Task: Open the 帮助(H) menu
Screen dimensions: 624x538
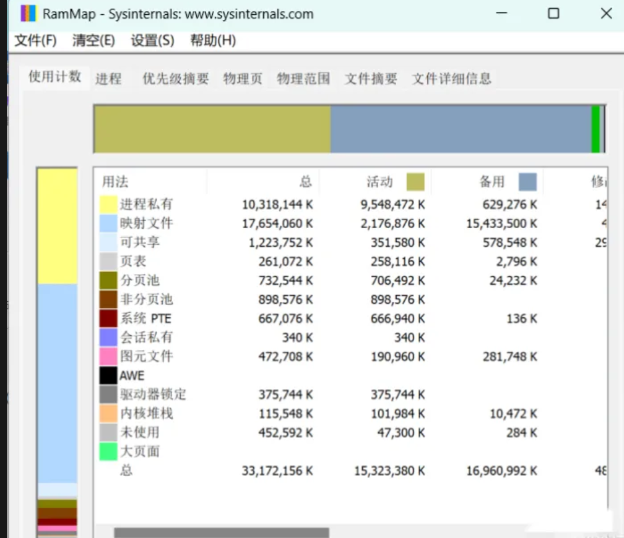Action: point(213,40)
